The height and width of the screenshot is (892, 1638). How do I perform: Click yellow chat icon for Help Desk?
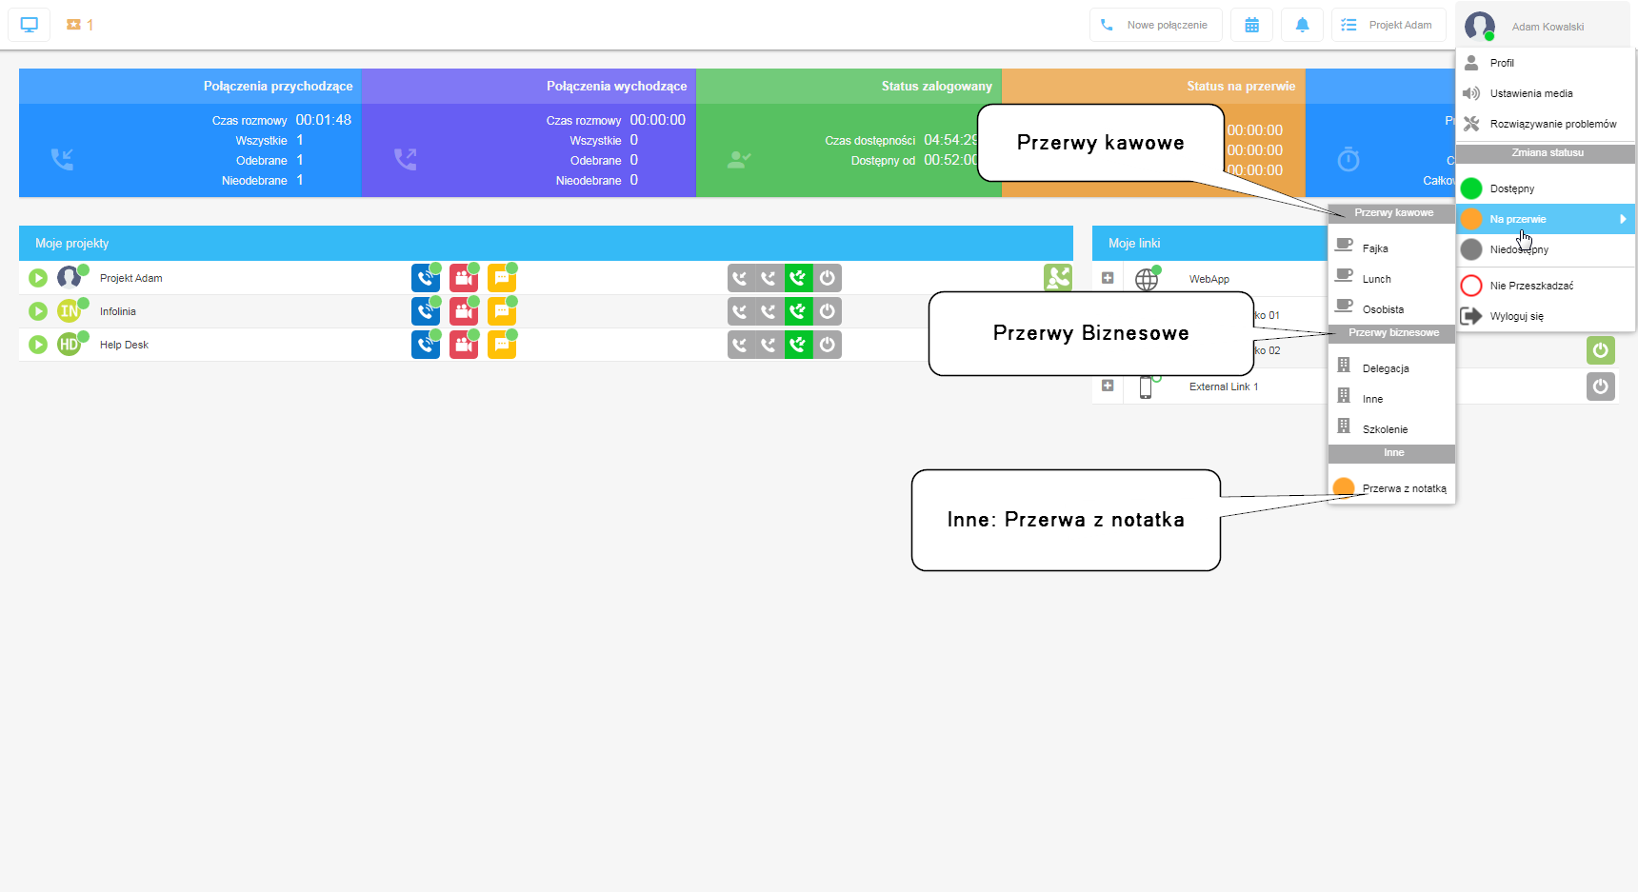tap(502, 345)
